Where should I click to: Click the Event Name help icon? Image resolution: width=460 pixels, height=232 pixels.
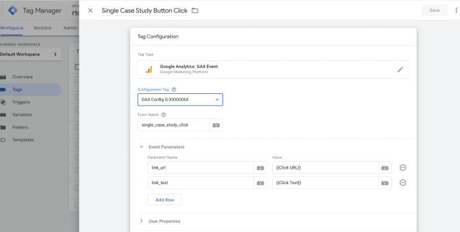click(164, 114)
